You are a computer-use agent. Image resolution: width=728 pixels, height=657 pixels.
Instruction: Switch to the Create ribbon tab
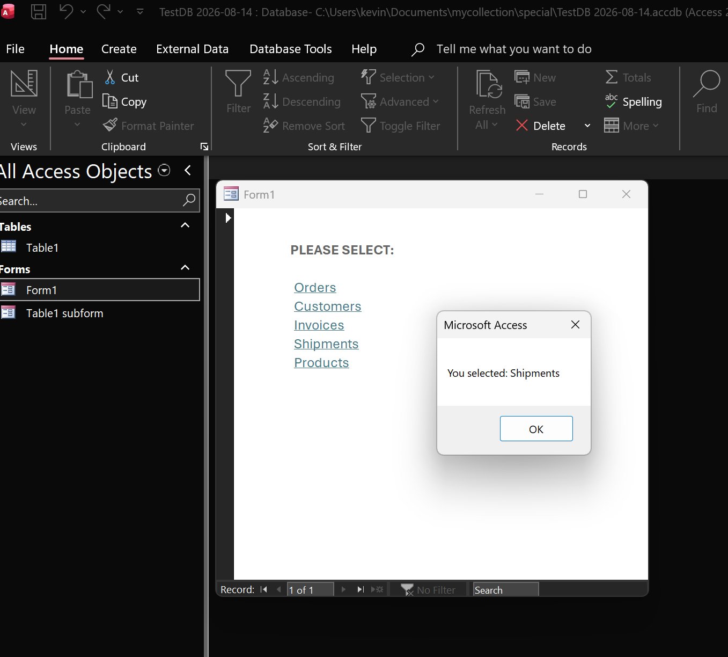tap(119, 49)
